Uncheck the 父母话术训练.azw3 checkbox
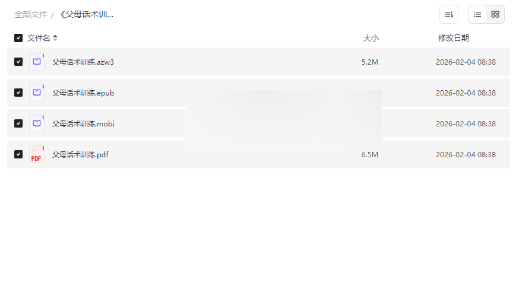The image size is (519, 305). 18,62
